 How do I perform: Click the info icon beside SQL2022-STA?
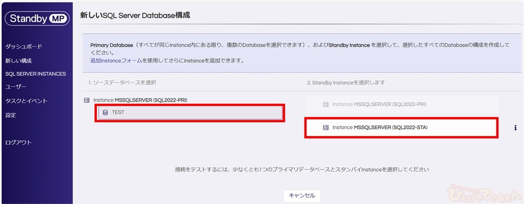point(515,128)
